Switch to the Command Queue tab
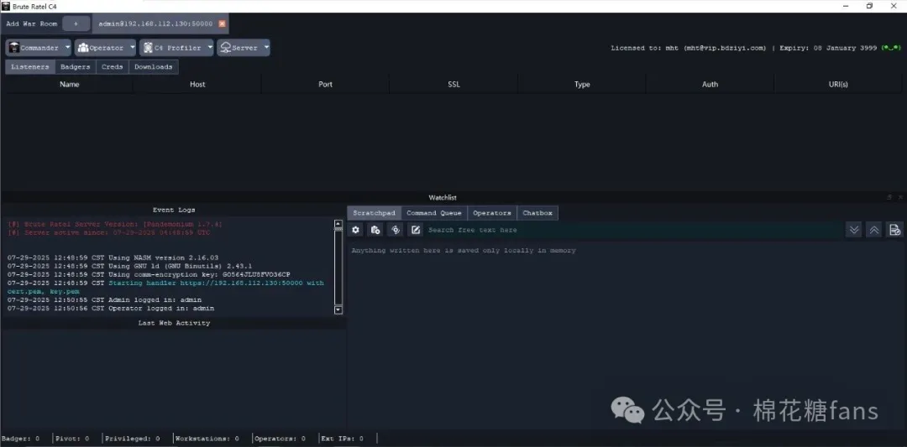 [x=433, y=213]
